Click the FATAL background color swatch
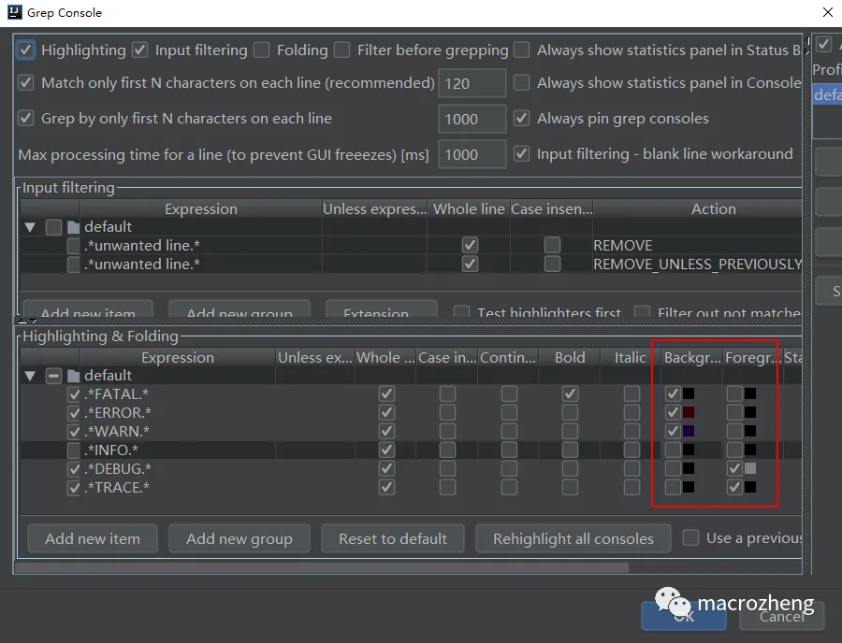The width and height of the screenshot is (842, 643). pyautogui.click(x=689, y=394)
